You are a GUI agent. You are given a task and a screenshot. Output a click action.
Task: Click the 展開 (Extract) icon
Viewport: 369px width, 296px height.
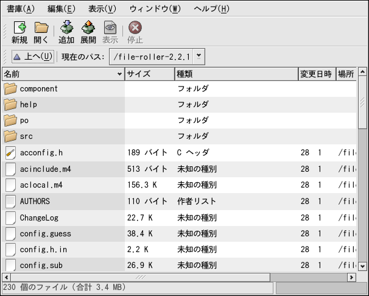tap(88, 27)
